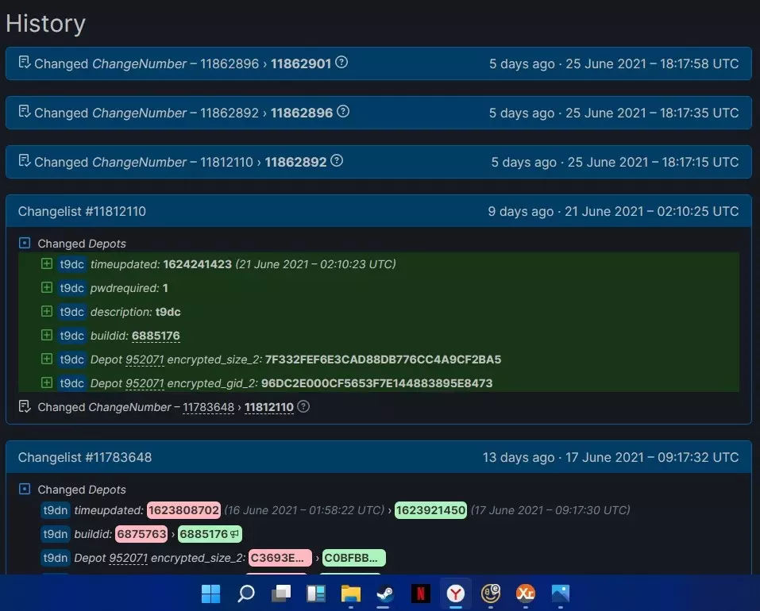
Task: Open Photos app from taskbar
Action: pos(561,593)
